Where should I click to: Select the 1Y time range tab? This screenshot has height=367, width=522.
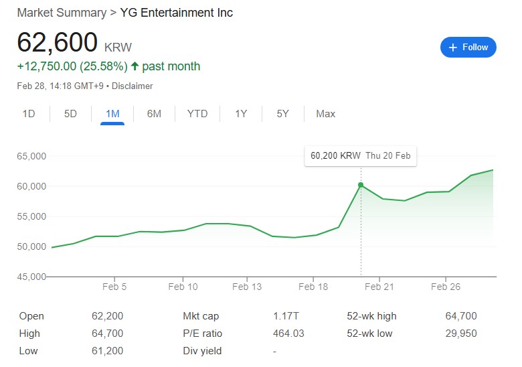point(241,114)
